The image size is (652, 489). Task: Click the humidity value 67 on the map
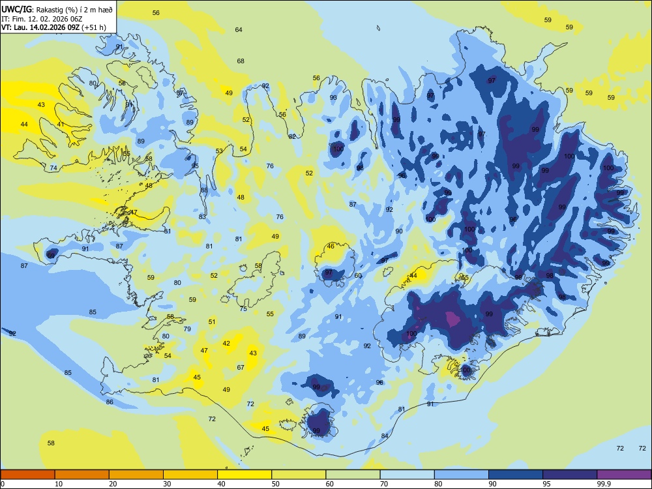(241, 368)
